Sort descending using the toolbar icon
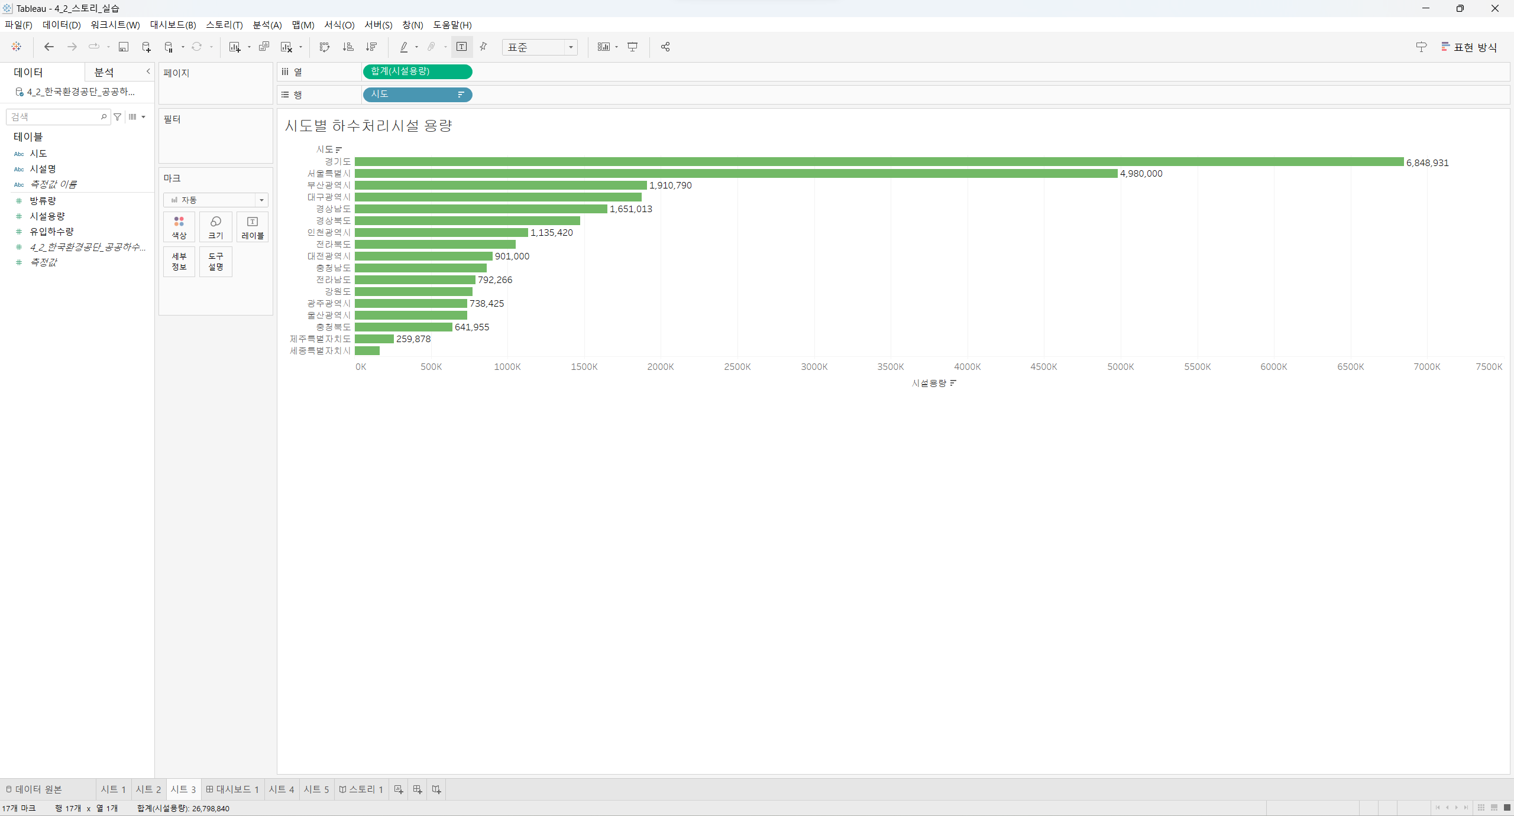Viewport: 1514px width, 816px height. [x=371, y=47]
